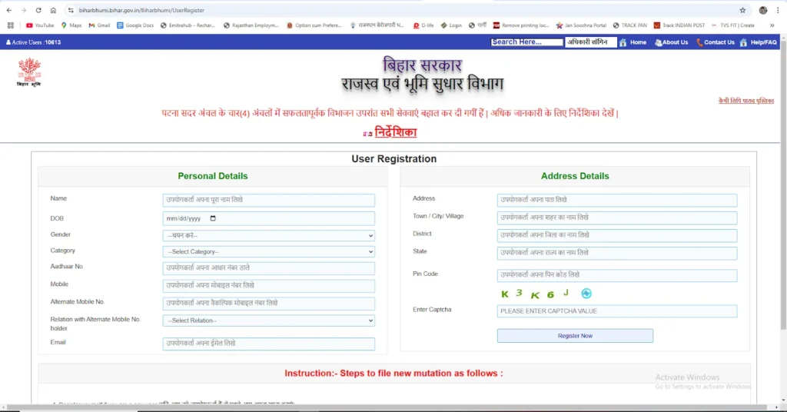Focus the Enter Captcha field
Image resolution: width=787 pixels, height=412 pixels.
pyautogui.click(x=617, y=311)
